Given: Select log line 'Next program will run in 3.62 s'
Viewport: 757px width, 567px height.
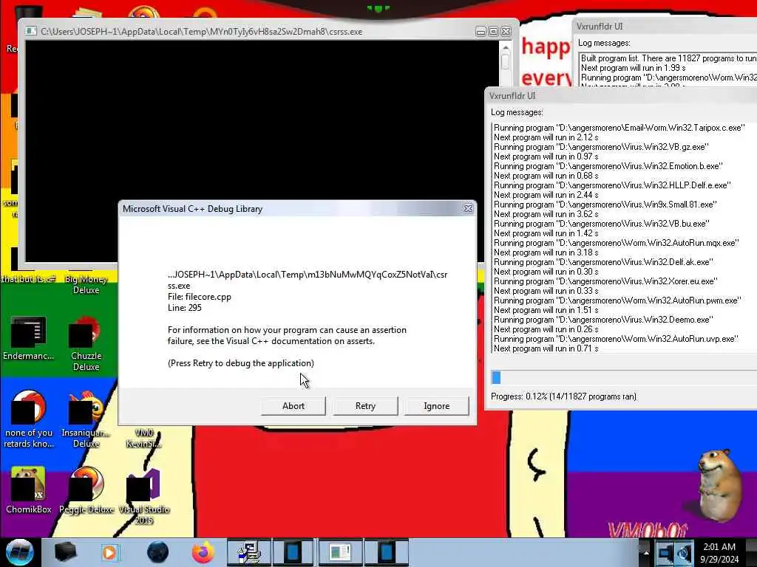Looking at the screenshot, I should click(546, 214).
